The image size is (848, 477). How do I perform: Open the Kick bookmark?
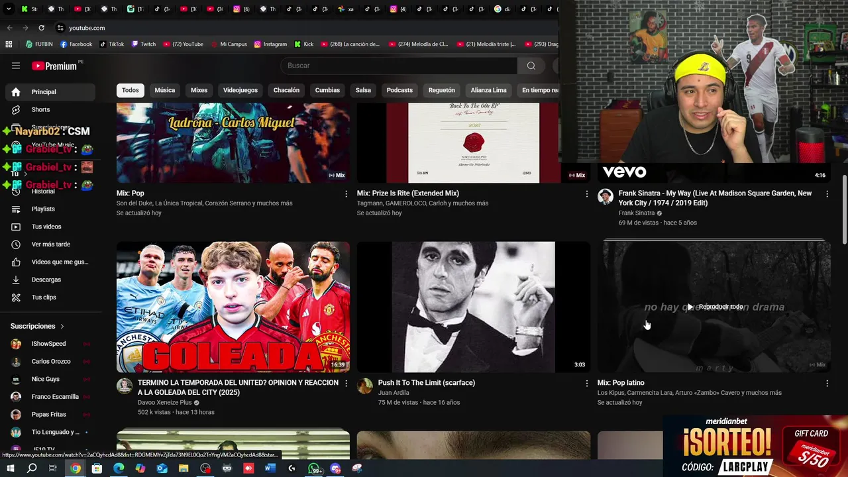(304, 44)
